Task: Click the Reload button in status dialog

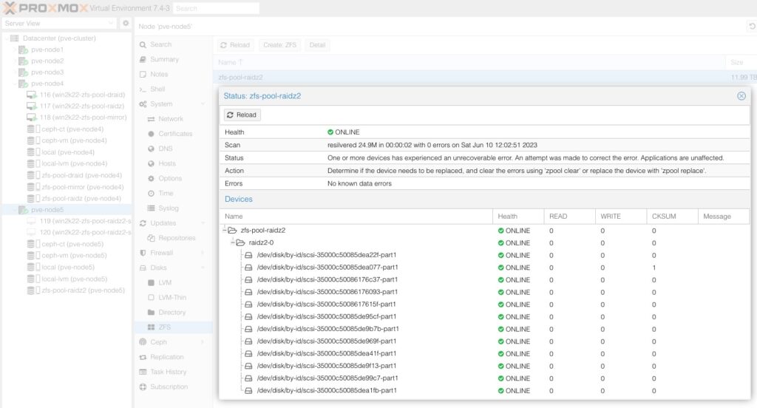Action: [242, 115]
